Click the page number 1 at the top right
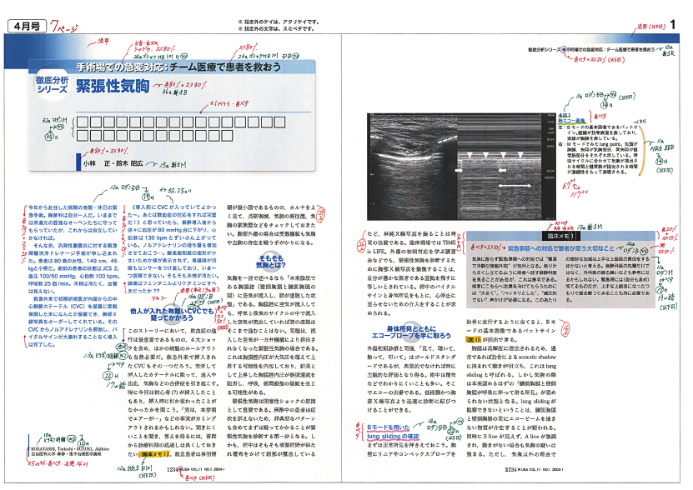The width and height of the screenshot is (693, 490). click(671, 26)
